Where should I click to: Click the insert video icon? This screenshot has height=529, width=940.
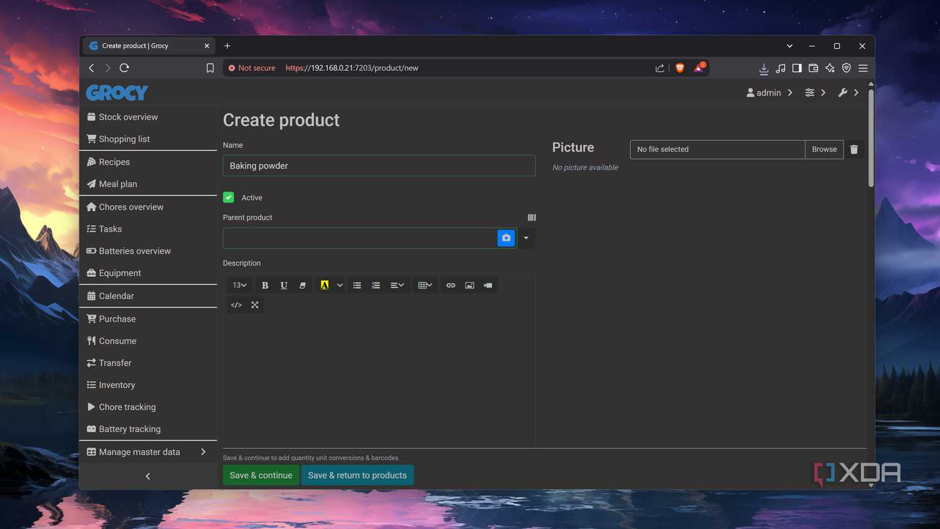tap(488, 285)
